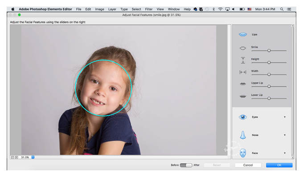Click the lip Height icon
The image size is (303, 177).
(x=243, y=60)
